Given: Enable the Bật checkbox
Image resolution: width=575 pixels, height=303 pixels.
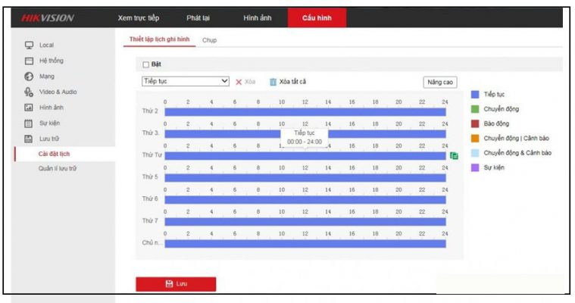Looking at the screenshot, I should (x=146, y=64).
